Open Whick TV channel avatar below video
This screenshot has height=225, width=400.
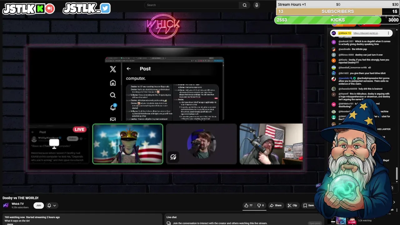6,205
